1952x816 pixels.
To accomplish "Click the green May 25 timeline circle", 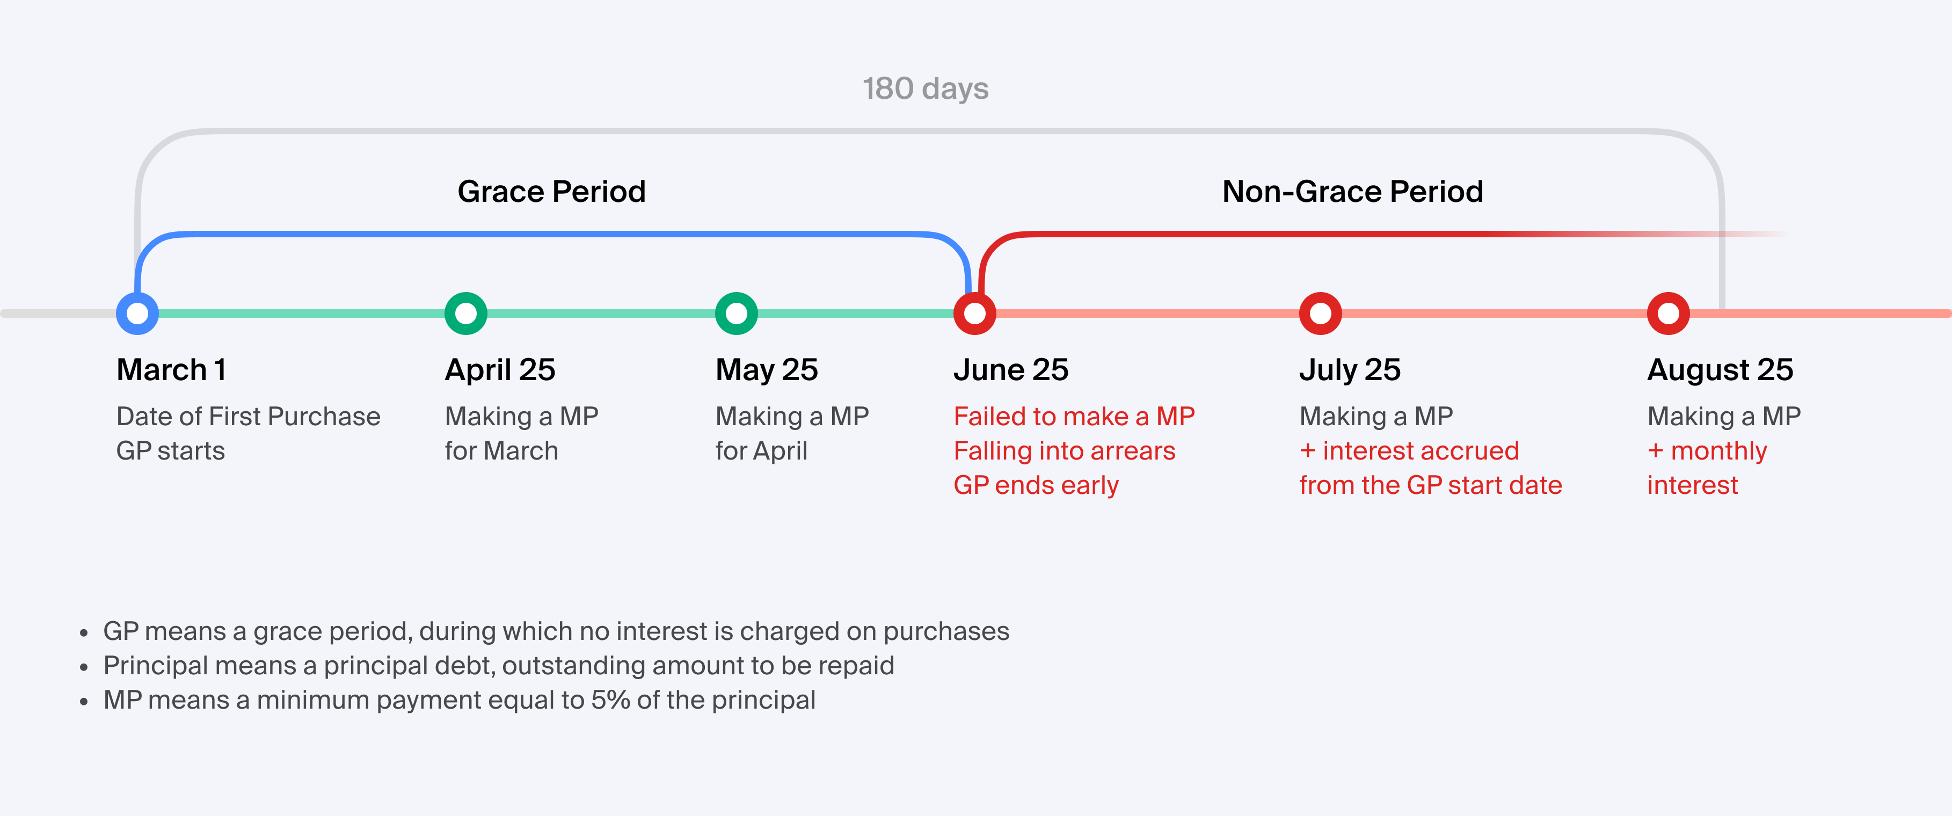I will click(736, 313).
